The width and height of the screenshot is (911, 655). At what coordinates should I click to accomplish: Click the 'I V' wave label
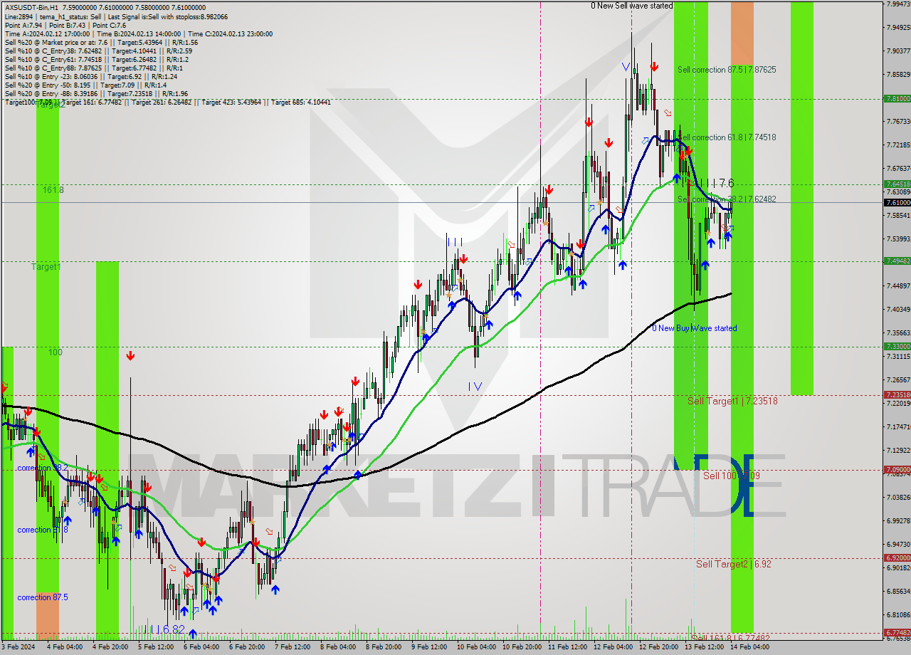475,386
